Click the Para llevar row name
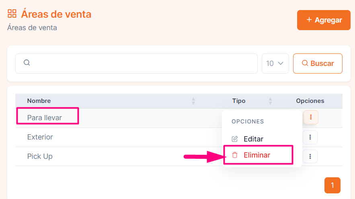 pos(44,117)
